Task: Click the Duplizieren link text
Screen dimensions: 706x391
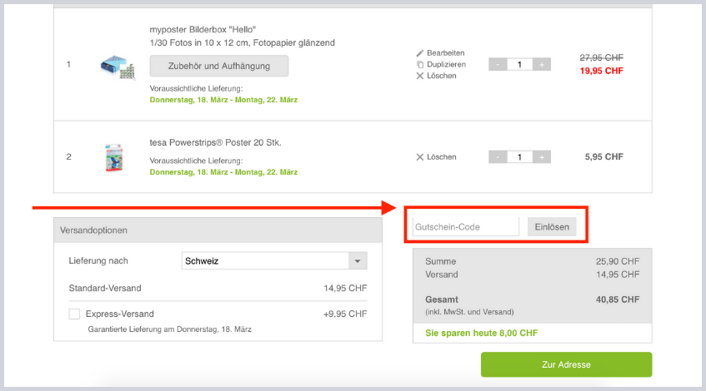Action: [446, 64]
